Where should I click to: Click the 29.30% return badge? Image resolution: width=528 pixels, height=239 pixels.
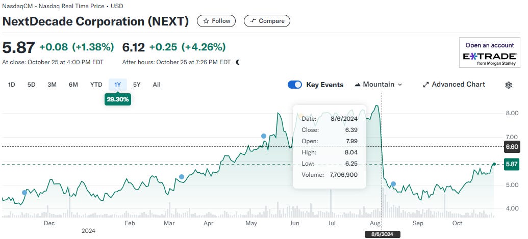117,99
